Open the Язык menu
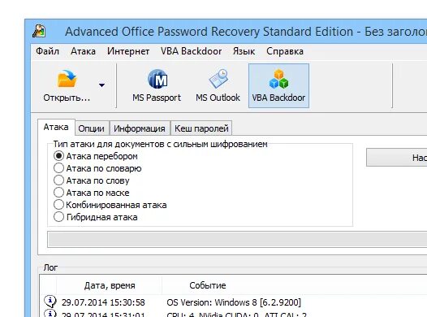Viewport: 427px width, 317px height. click(x=244, y=51)
